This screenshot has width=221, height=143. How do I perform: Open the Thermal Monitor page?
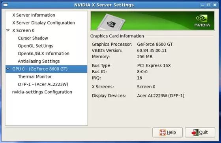pos(35,76)
